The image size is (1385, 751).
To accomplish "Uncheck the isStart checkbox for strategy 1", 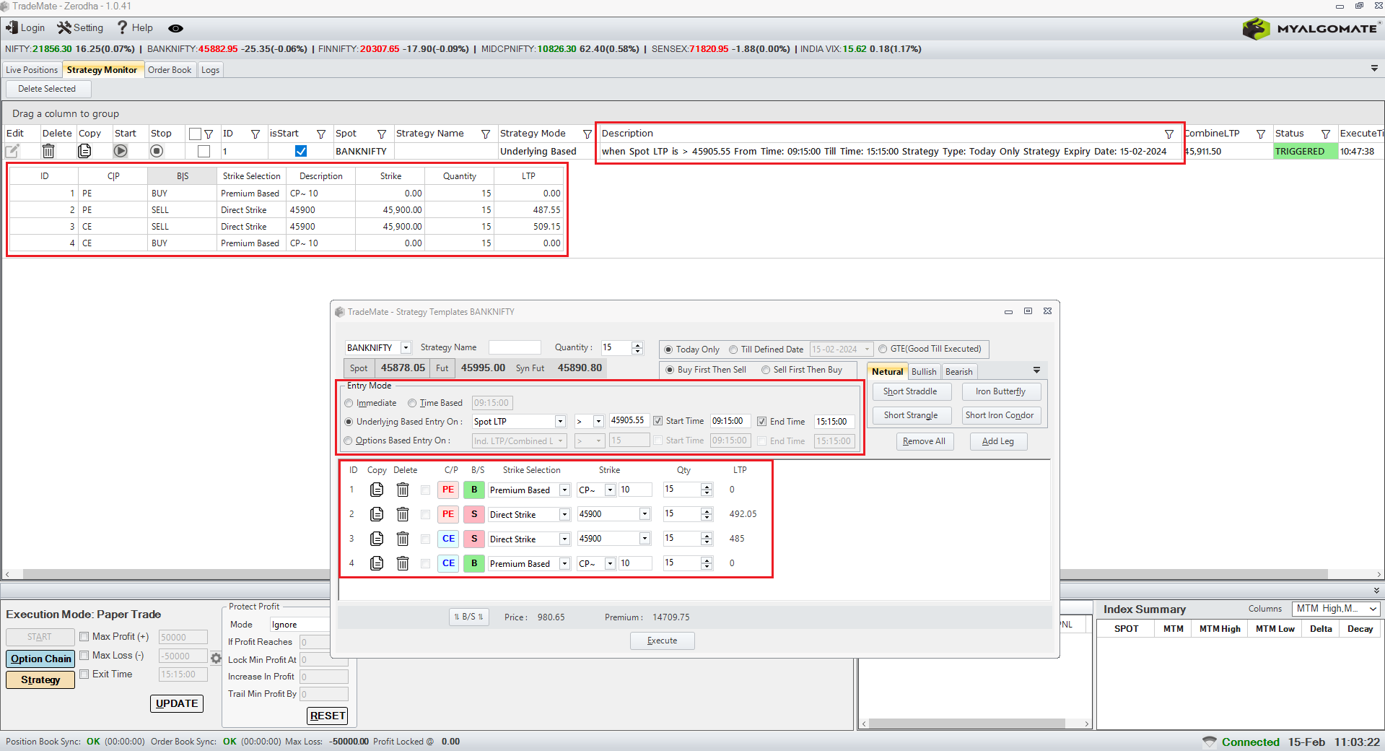I will pos(301,151).
